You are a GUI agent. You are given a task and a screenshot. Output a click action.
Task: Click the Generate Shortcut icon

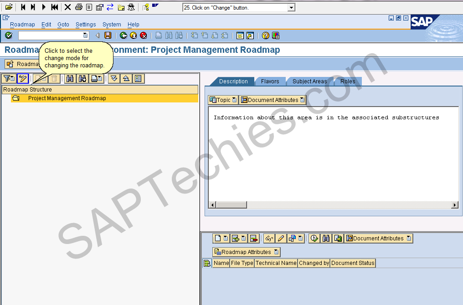pos(250,36)
